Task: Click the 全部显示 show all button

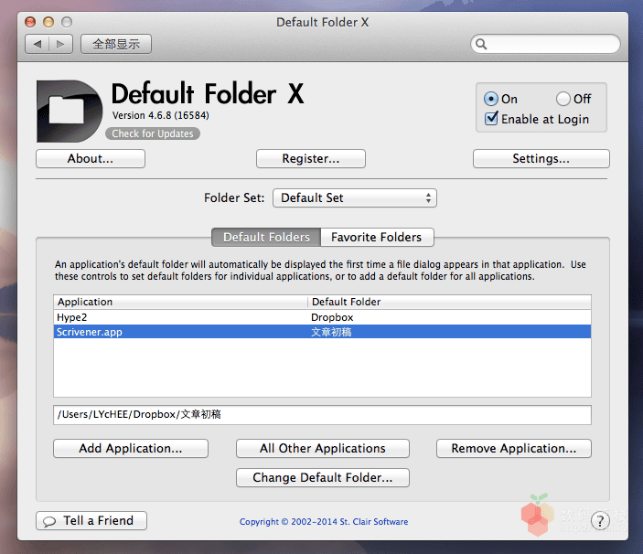Action: [x=116, y=44]
